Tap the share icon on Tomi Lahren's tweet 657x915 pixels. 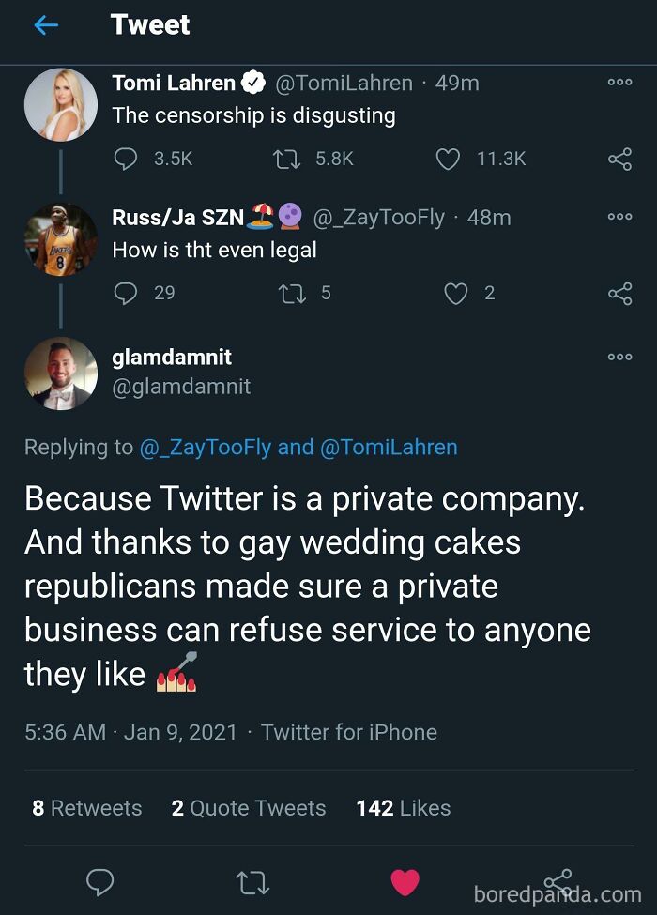[x=619, y=159]
